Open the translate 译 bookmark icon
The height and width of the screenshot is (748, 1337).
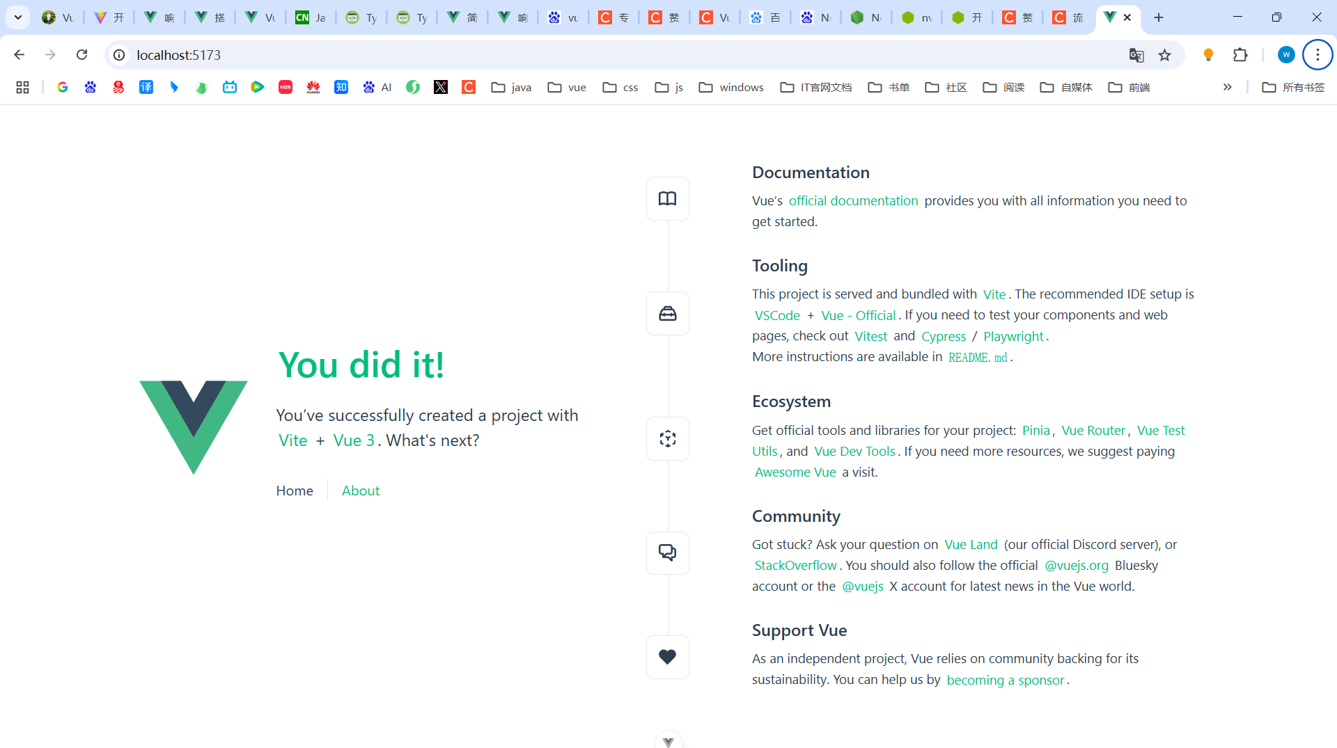pyautogui.click(x=146, y=87)
